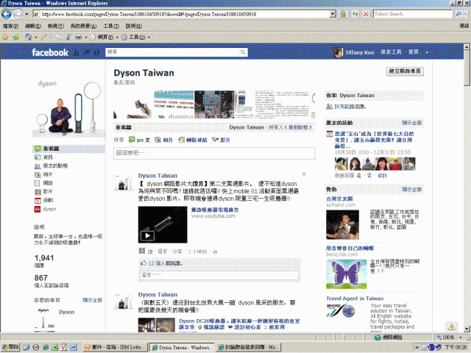This screenshot has width=471, height=353.
Task: Open the 檔案(F) menu
Action: coord(10,26)
